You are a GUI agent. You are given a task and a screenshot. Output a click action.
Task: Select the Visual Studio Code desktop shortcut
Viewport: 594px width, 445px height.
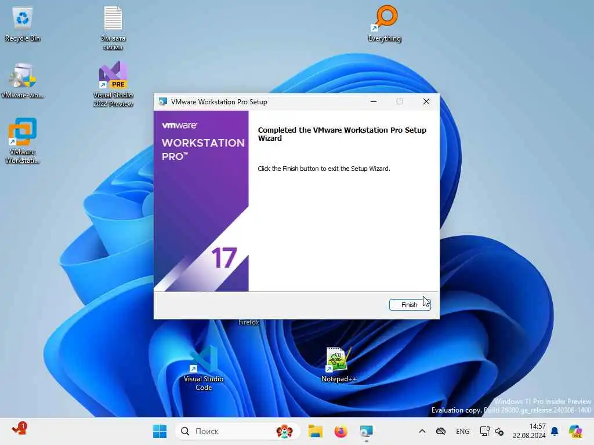point(204,369)
